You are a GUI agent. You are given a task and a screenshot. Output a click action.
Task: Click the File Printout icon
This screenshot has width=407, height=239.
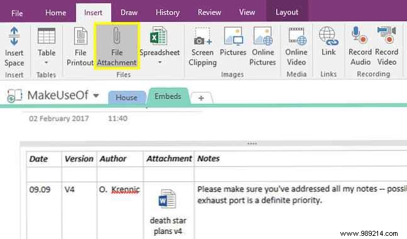click(x=81, y=36)
